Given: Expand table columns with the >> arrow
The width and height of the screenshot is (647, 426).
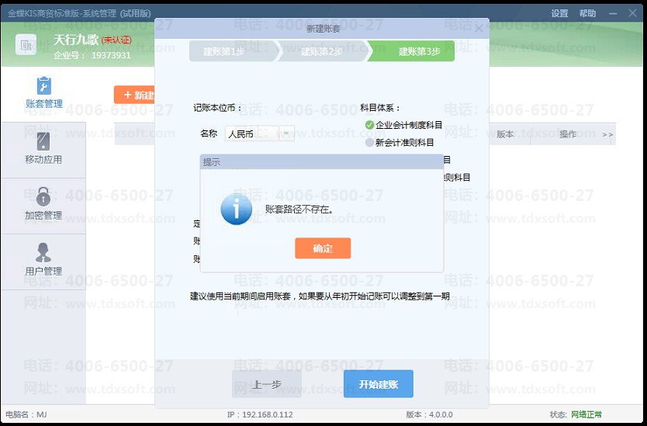Looking at the screenshot, I should pos(607,134).
